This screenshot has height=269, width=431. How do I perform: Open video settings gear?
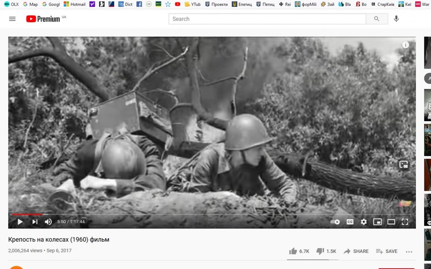point(364,222)
